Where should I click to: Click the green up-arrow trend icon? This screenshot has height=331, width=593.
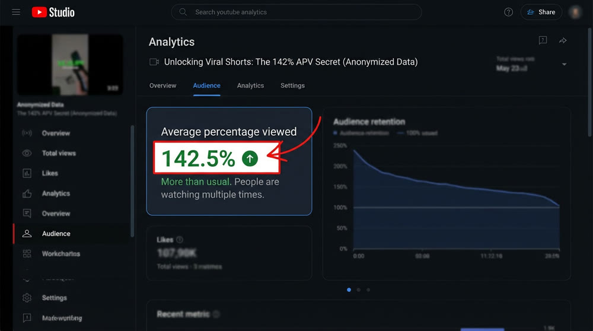pos(250,158)
